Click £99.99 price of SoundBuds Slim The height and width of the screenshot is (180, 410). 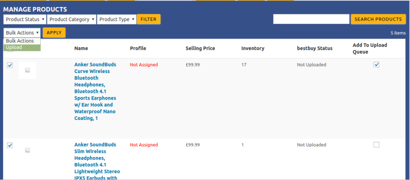pyautogui.click(x=193, y=145)
